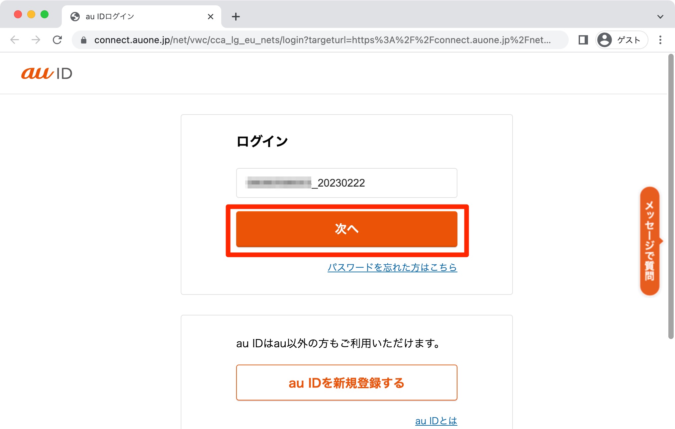Viewport: 675px width, 429px height.
Task: Open the Chrome three-dot menu
Action: click(660, 40)
